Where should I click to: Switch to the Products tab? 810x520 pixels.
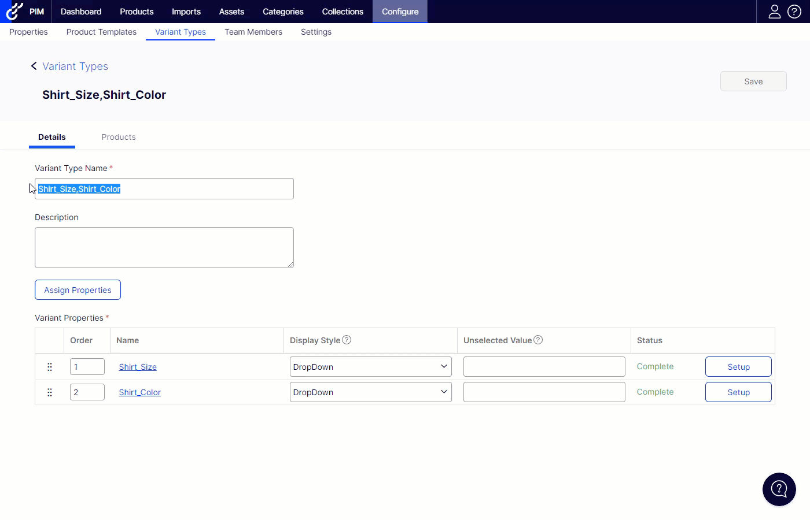coord(119,137)
